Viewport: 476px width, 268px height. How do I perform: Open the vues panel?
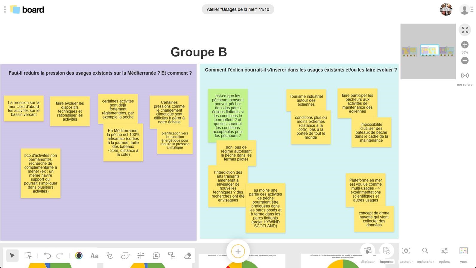coord(463,254)
